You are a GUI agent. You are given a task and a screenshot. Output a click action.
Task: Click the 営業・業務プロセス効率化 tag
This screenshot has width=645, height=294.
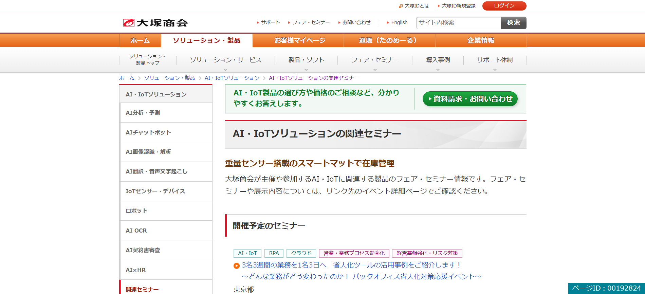click(354, 253)
